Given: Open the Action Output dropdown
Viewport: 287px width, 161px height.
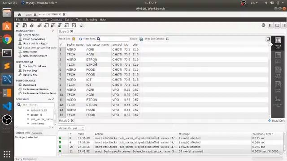Looking at the screenshot, I should (x=71, y=128).
